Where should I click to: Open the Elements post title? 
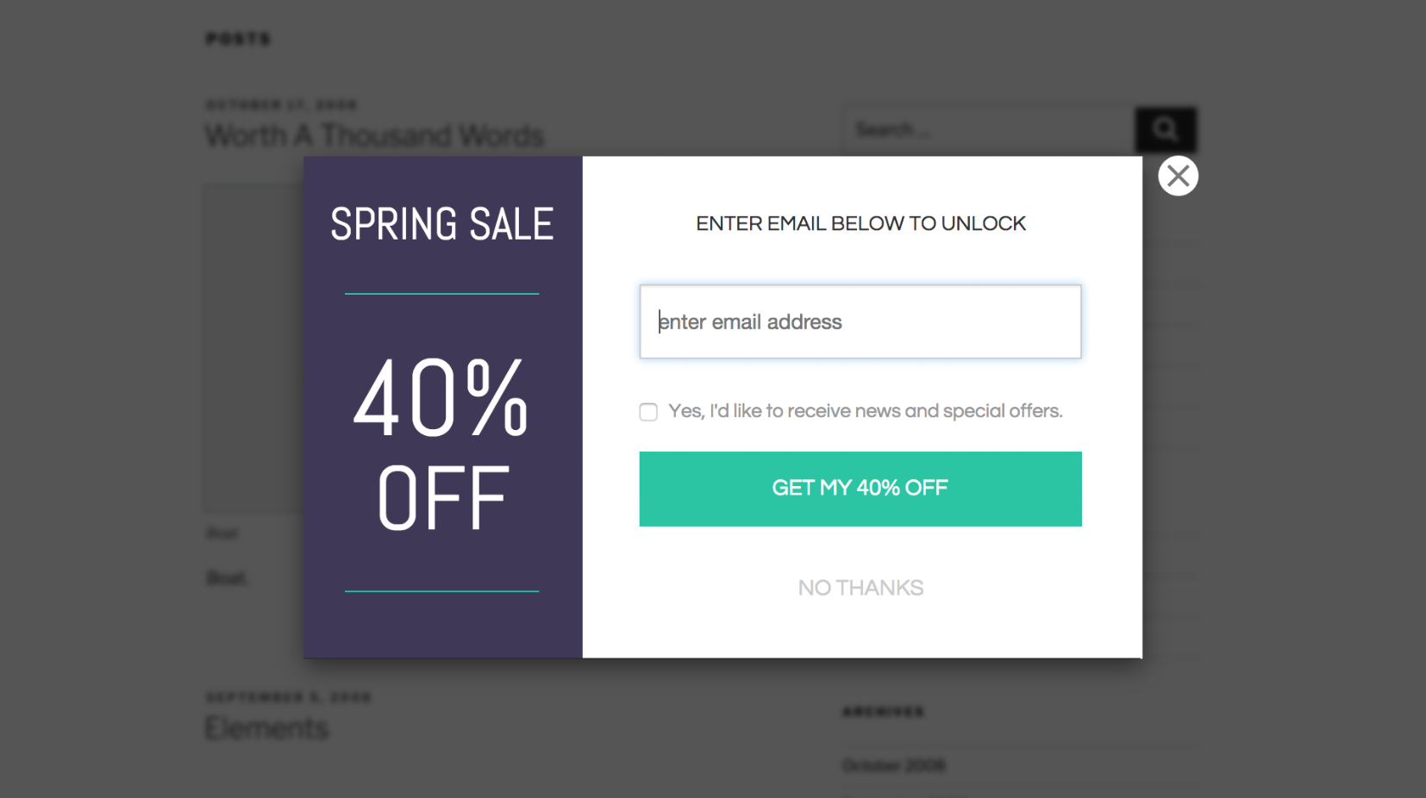pyautogui.click(x=266, y=729)
